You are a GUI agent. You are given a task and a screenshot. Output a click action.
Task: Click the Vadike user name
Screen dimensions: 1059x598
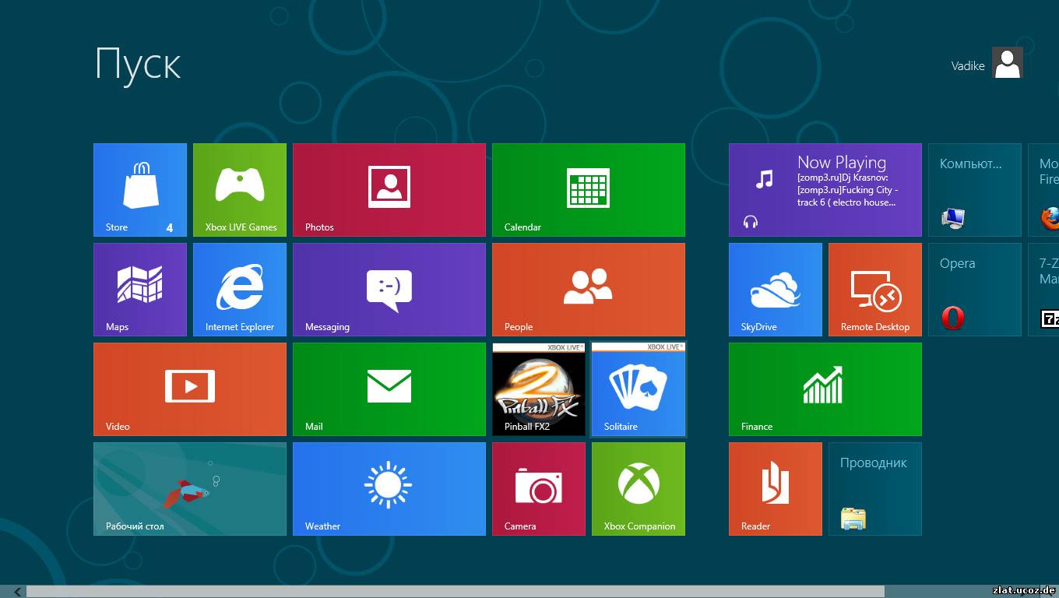[968, 66]
